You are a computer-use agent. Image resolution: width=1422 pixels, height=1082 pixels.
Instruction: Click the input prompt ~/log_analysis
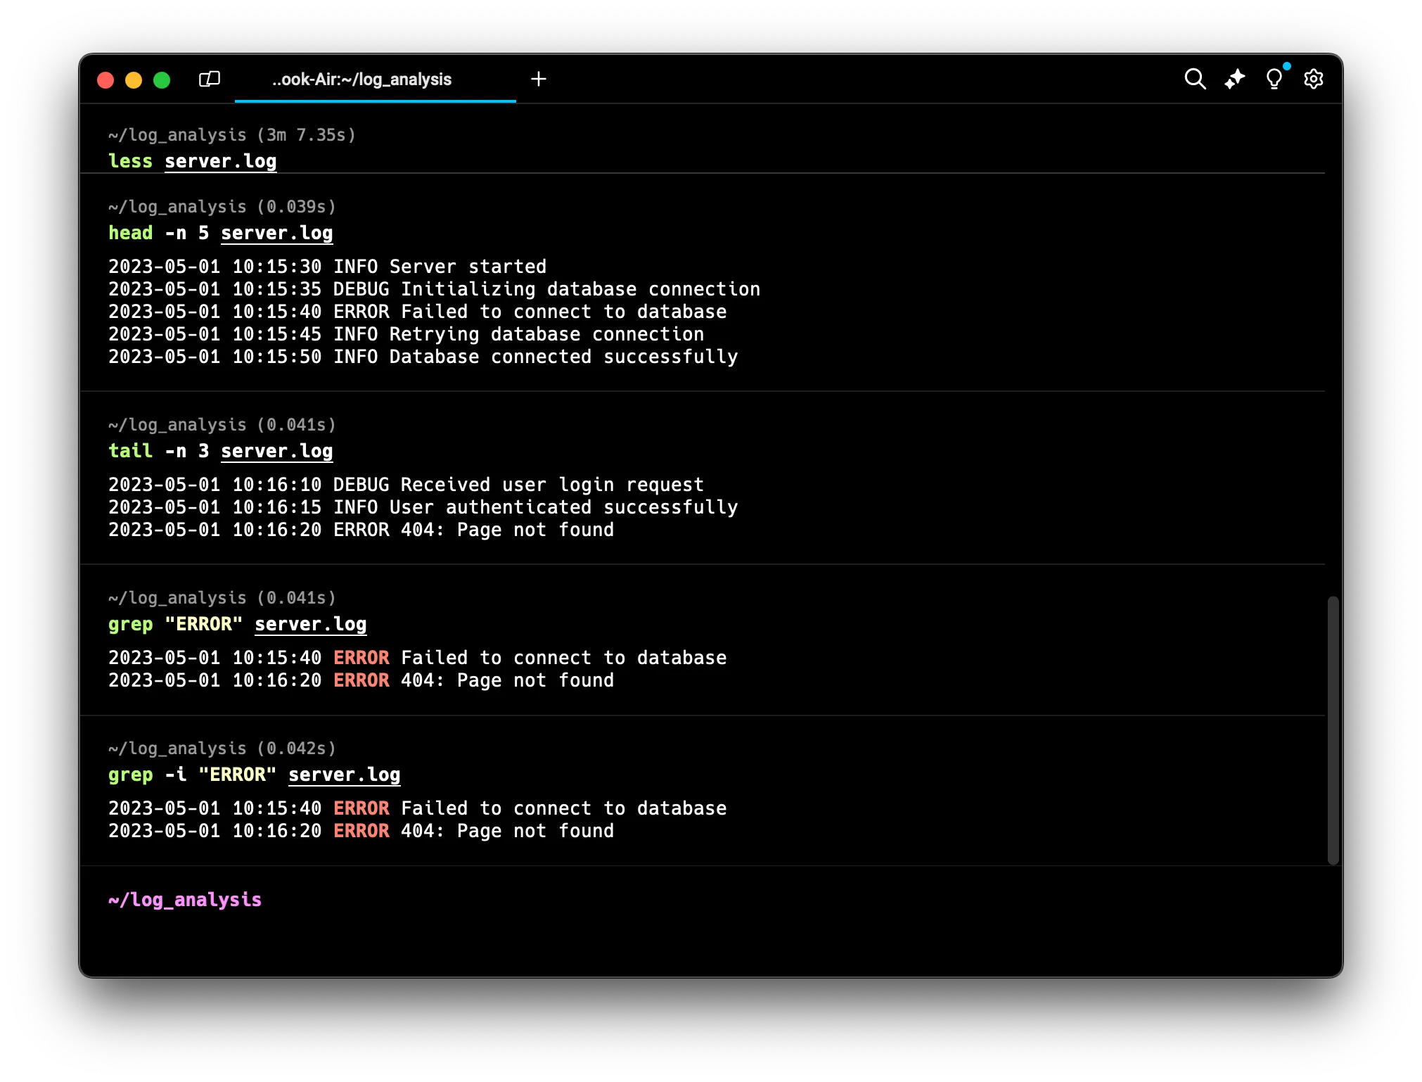coord(185,900)
